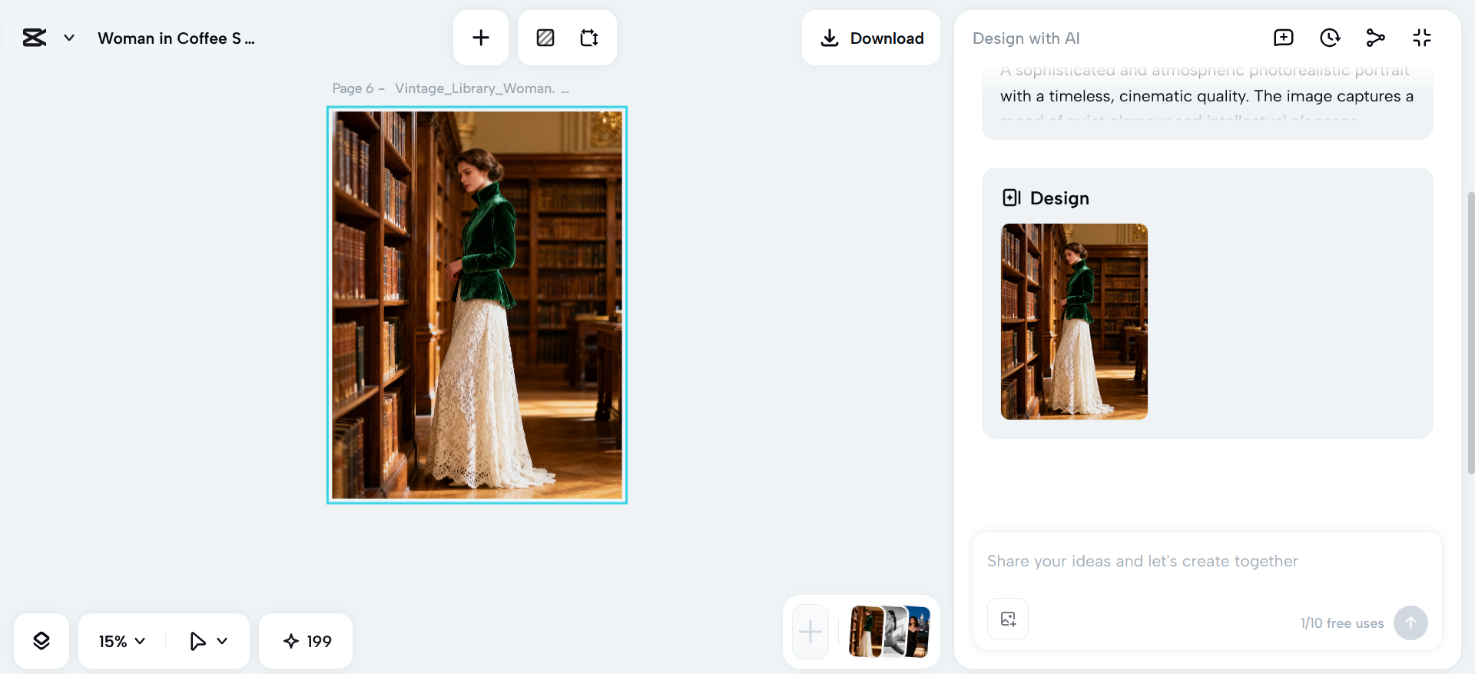Click the CapCut logo icon

click(35, 38)
